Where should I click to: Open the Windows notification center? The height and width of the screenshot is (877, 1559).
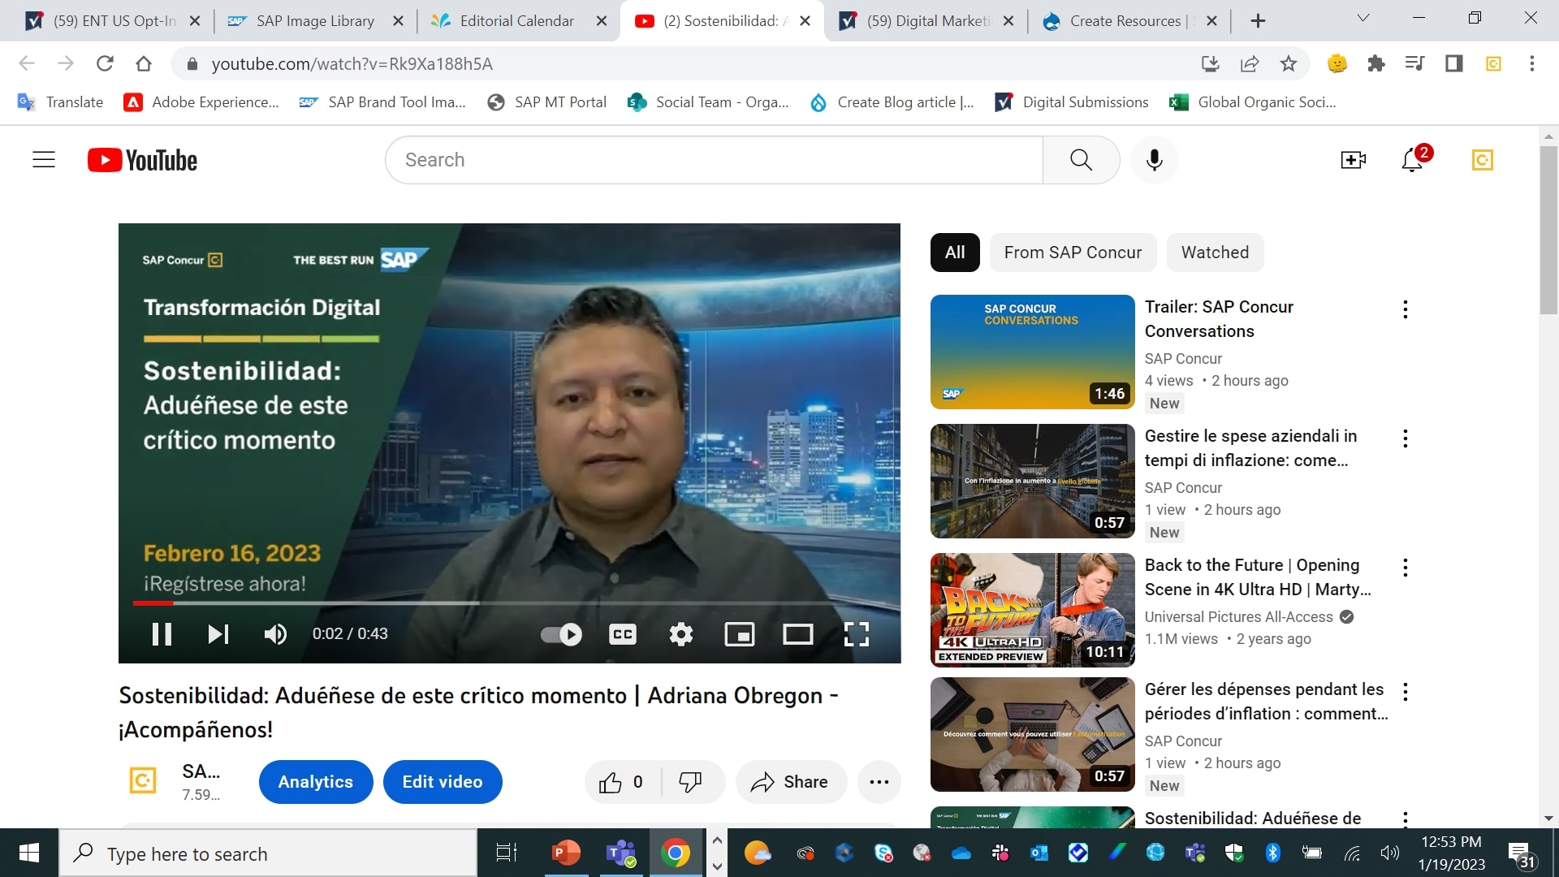click(x=1521, y=854)
